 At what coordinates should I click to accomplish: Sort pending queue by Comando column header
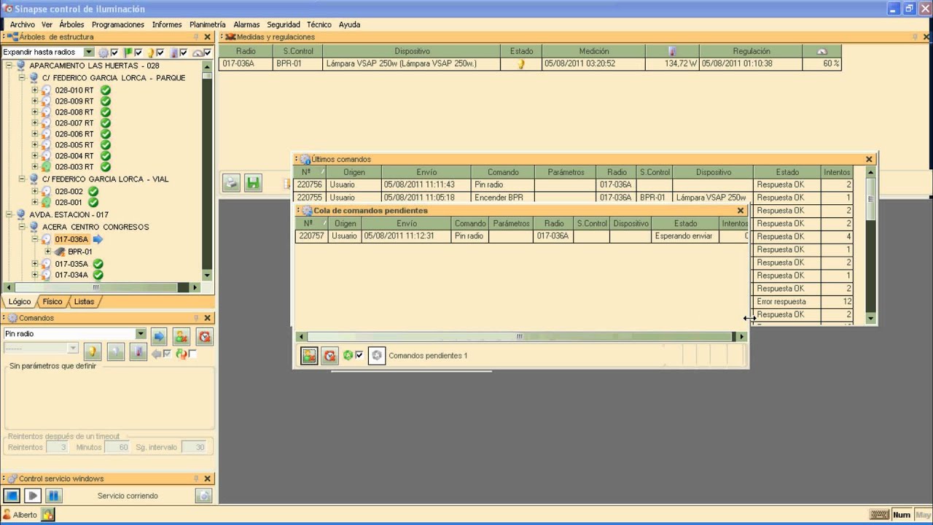point(470,223)
